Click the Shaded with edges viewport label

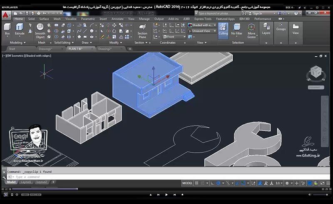coord(38,56)
